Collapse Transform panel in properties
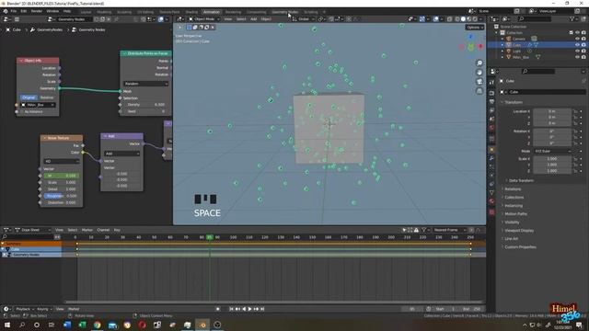 [x=513, y=102]
